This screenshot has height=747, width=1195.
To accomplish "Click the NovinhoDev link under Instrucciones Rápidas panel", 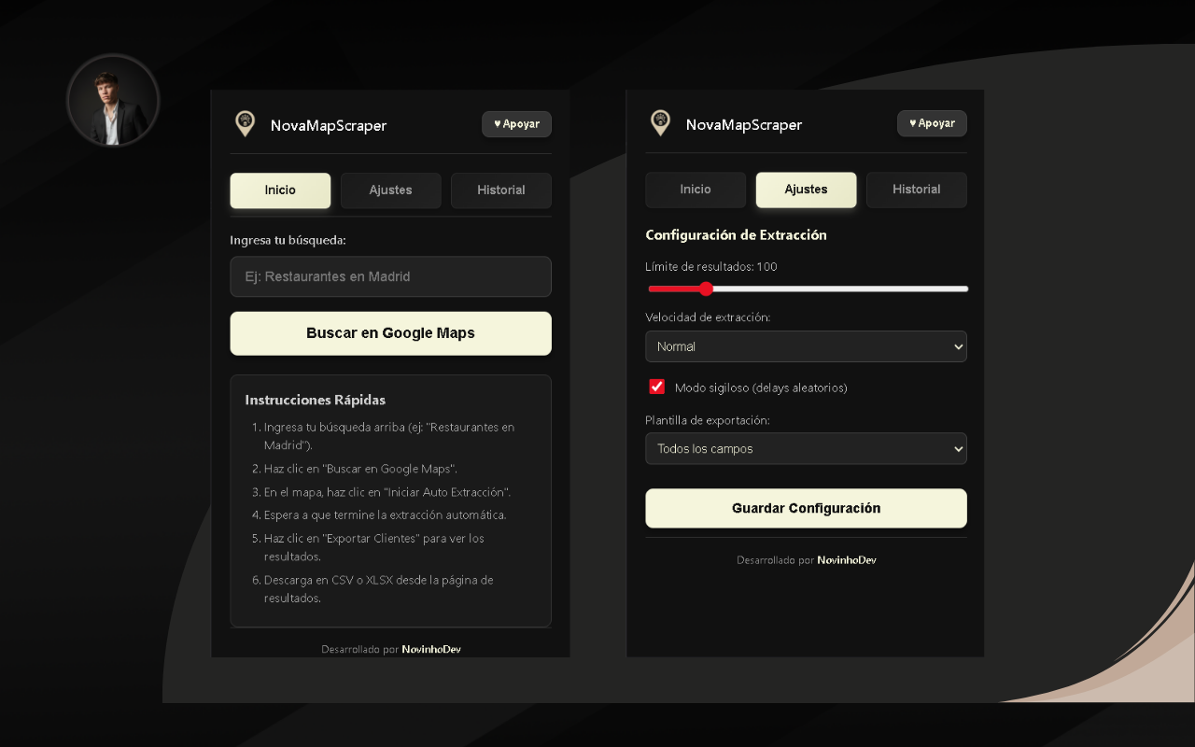I will coord(430,649).
